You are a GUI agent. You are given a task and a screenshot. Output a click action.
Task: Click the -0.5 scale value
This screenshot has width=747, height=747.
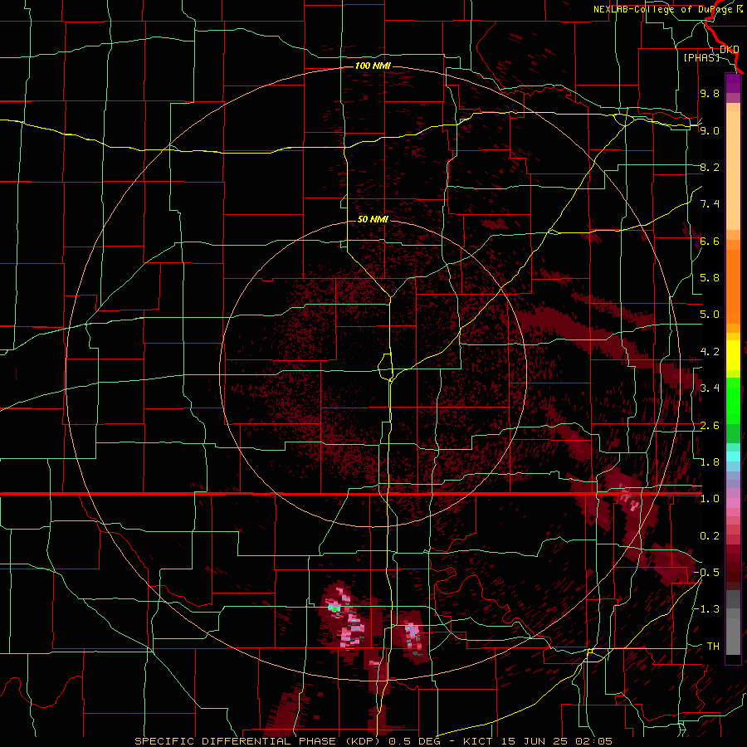[x=706, y=573]
